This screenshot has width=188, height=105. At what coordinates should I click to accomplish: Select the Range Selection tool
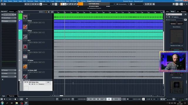(x=65, y=4)
